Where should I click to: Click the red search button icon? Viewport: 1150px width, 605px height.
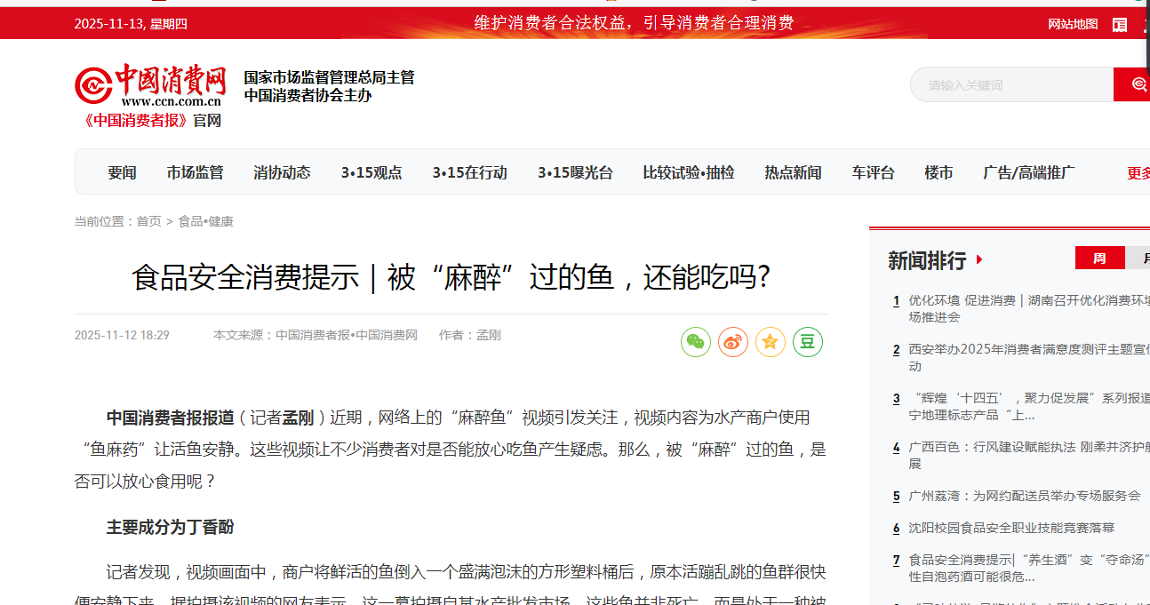click(1135, 84)
